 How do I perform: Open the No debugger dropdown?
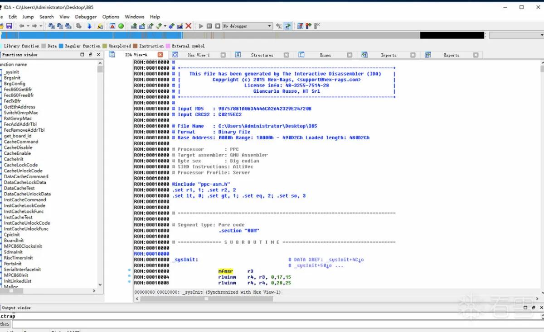click(248, 26)
